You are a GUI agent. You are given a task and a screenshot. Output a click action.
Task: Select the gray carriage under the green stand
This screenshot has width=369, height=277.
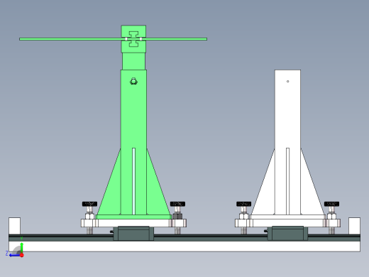[x=133, y=234]
